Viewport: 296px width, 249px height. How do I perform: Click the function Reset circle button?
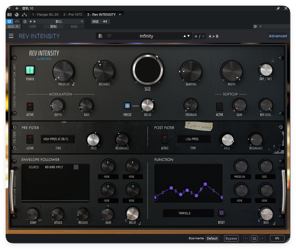point(222,213)
